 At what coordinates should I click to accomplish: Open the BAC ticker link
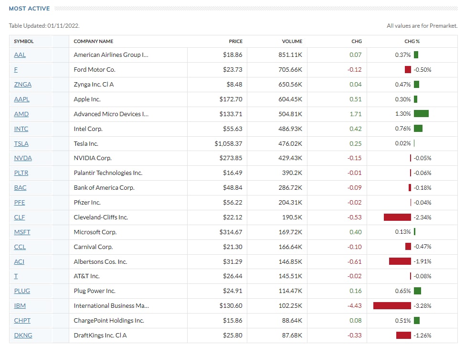(x=20, y=188)
